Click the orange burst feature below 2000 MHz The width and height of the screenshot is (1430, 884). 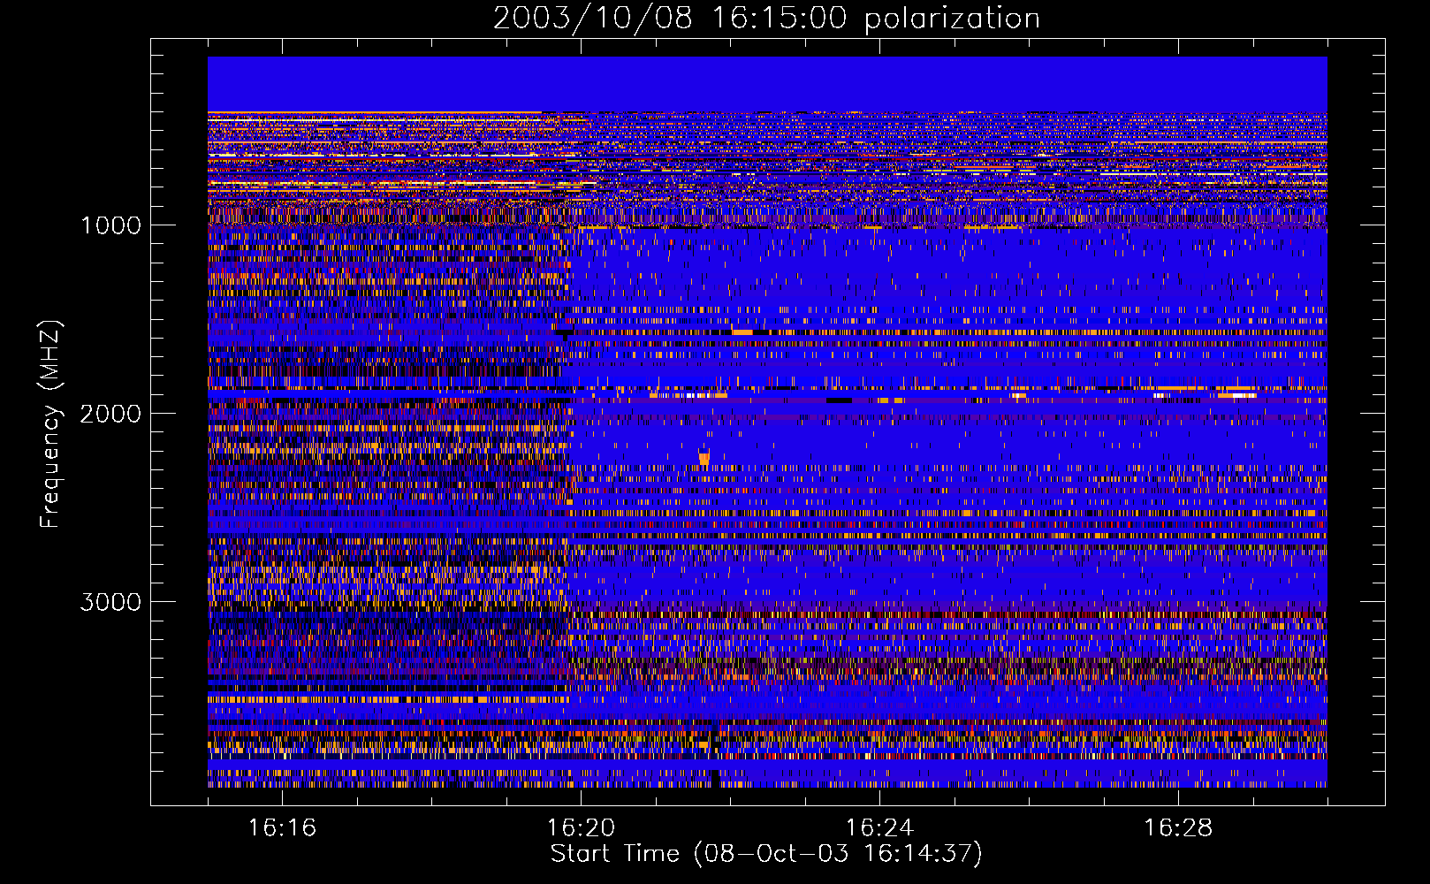coord(704,457)
